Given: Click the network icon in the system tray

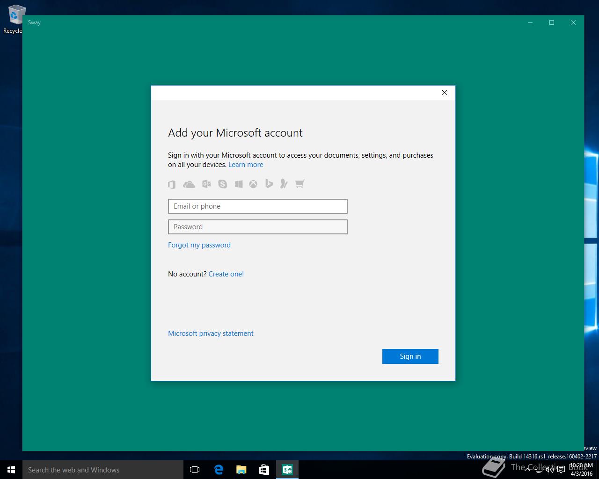Looking at the screenshot, I should pos(539,470).
